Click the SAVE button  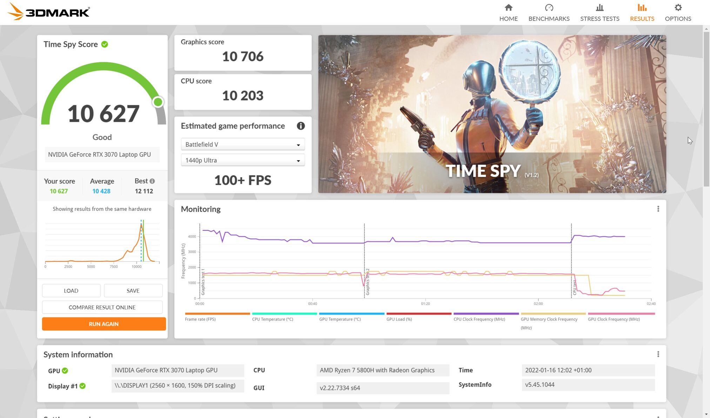point(133,291)
